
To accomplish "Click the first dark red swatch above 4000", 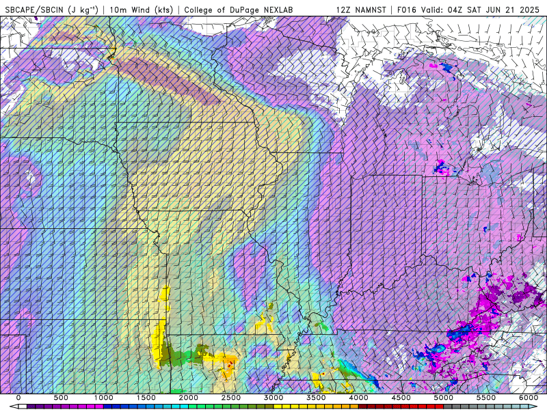I will (x=363, y=407).
